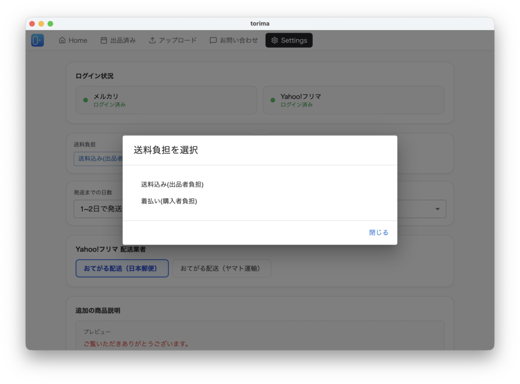Image resolution: width=520 pixels, height=384 pixels.
Task: Click the green status dot beside メルカリ
Action: [85, 100]
